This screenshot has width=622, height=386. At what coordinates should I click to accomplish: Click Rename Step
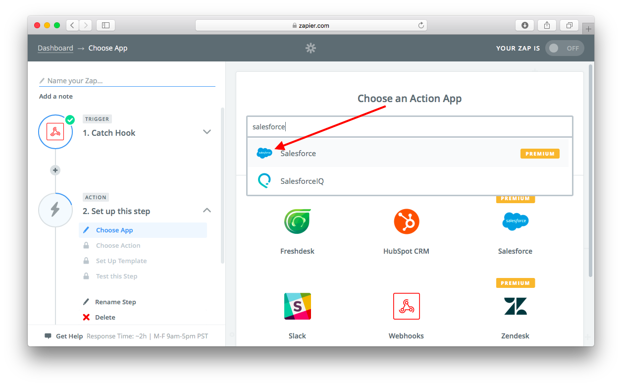(x=115, y=302)
